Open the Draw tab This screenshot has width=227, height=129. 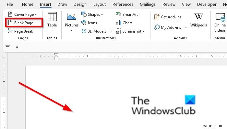point(62,5)
